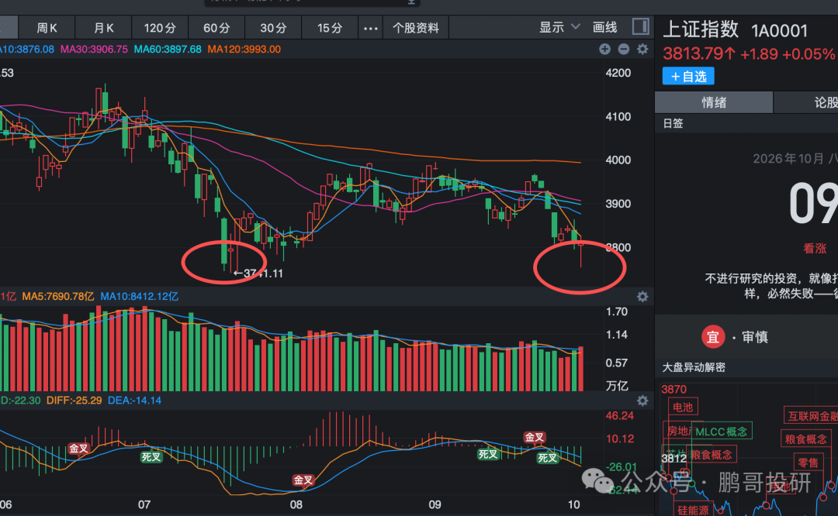Select the 30分 timeframe tab
This screenshot has width=838, height=516.
[x=273, y=28]
